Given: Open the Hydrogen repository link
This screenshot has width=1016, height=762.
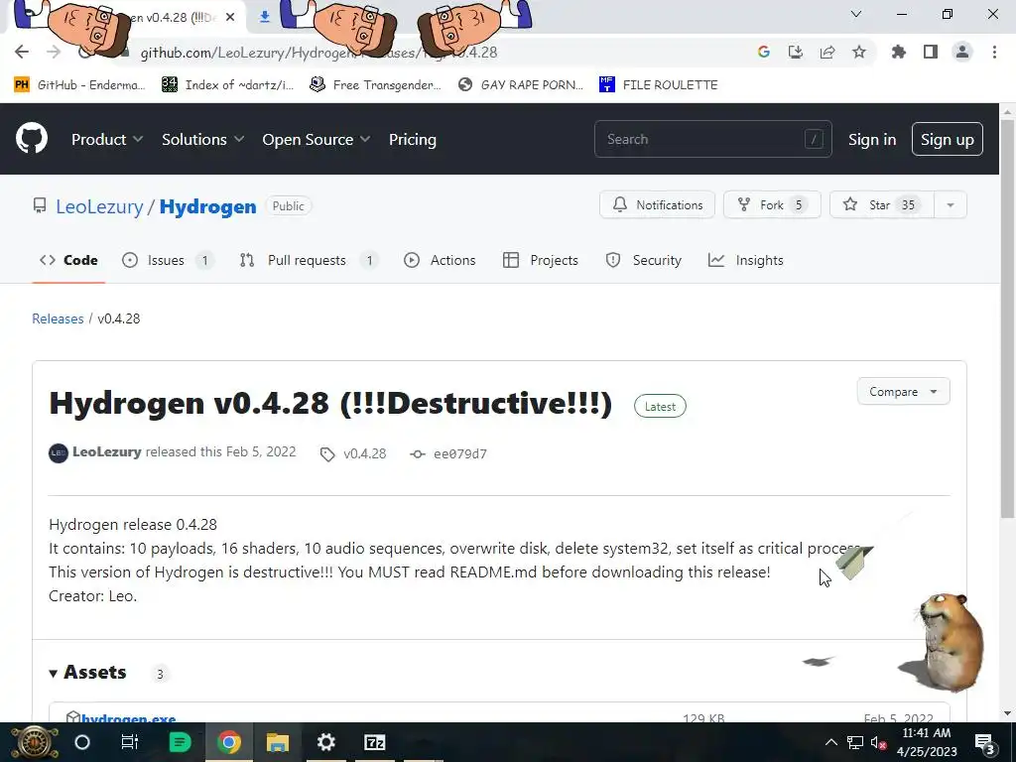Looking at the screenshot, I should tap(207, 206).
